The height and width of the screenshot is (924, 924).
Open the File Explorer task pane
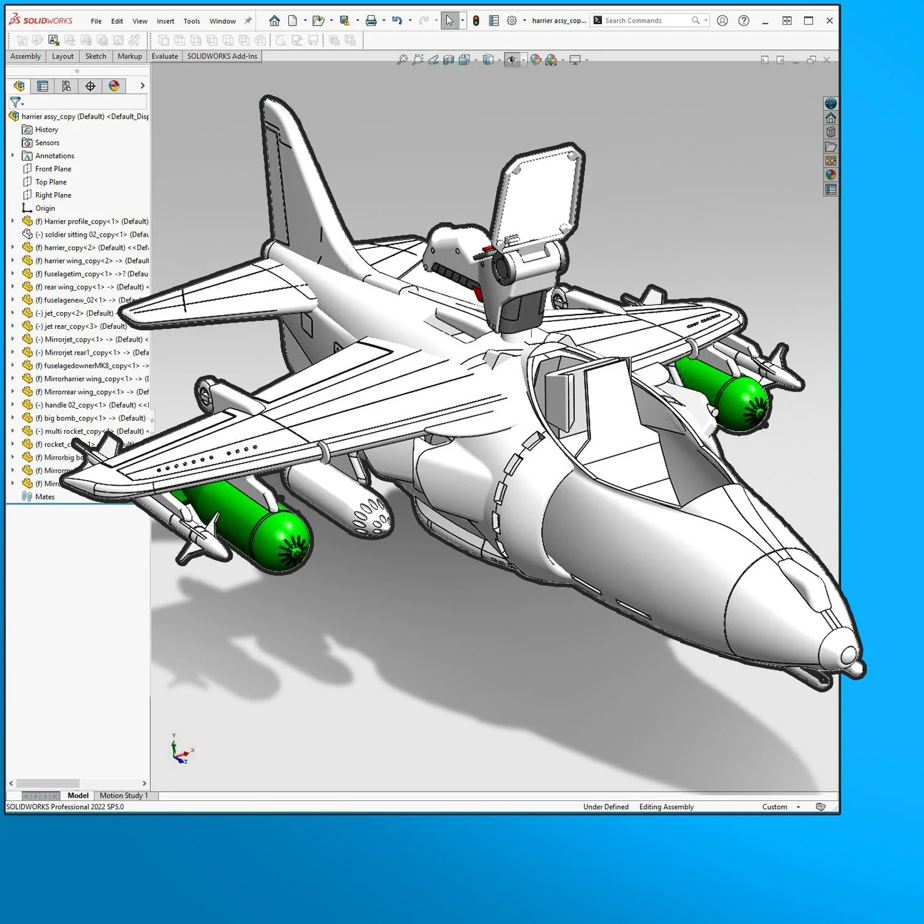point(830,146)
